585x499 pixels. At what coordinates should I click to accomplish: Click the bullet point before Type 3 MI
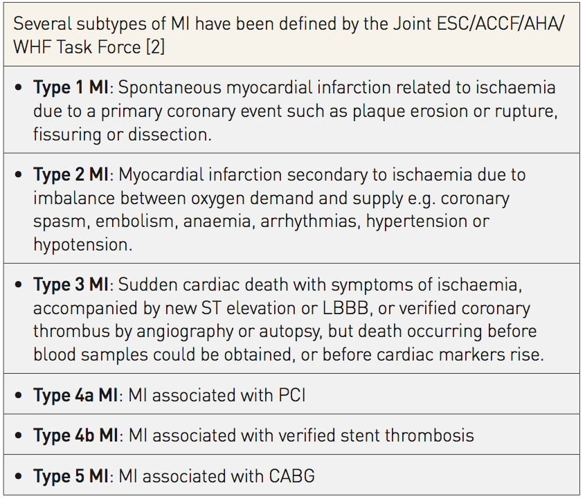[19, 285]
